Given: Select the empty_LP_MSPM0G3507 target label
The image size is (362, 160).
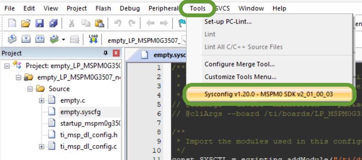Looking at the screenshot, I should [79, 78].
